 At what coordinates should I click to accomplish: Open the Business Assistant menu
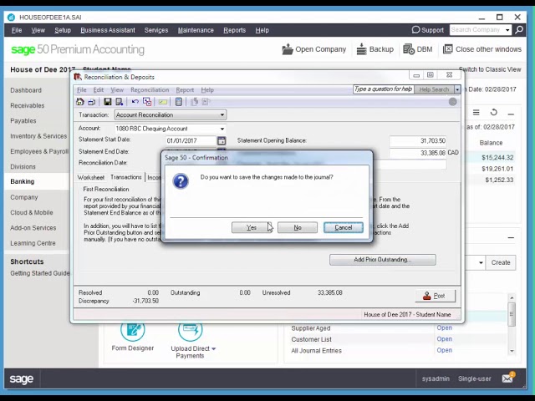[108, 30]
